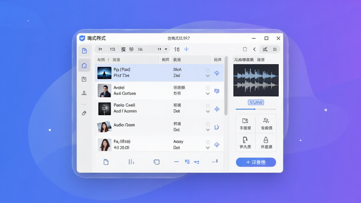Expand the chevron in the Padio Cael) row
Screen dimensions: 361x203
pos(208,111)
